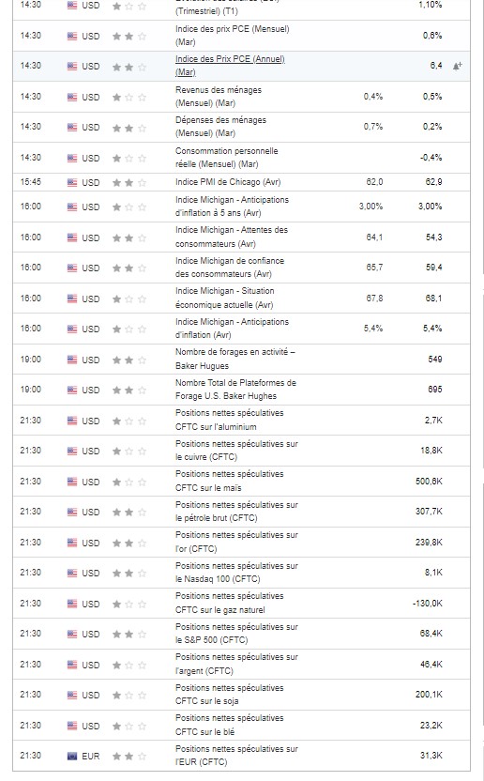This screenshot has height=781, width=484.
Task: Open Revenus des ménages (Mensuel) event
Action: 219,96
